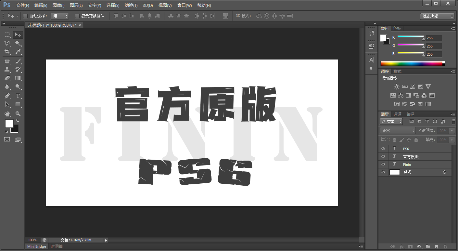
Task: Toggle visibility of the Finin layer
Action: [x=383, y=165]
